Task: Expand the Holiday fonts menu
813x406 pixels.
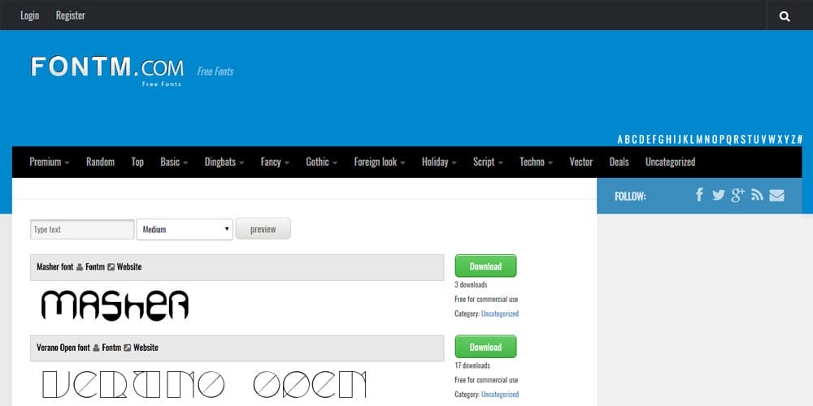Action: pyautogui.click(x=439, y=162)
